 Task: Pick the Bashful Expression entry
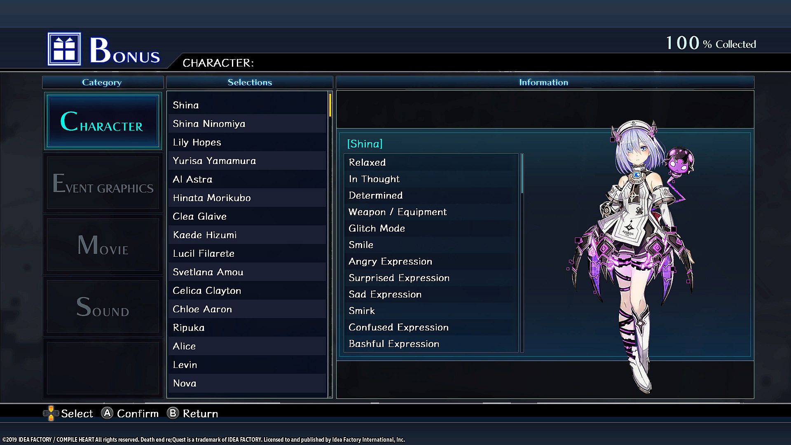[431, 344]
